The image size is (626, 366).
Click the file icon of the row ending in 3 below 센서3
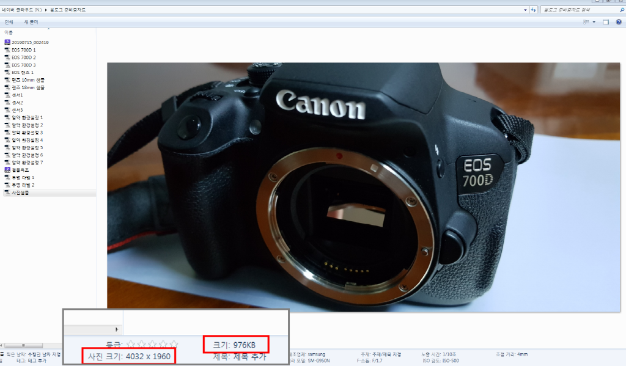point(7,133)
